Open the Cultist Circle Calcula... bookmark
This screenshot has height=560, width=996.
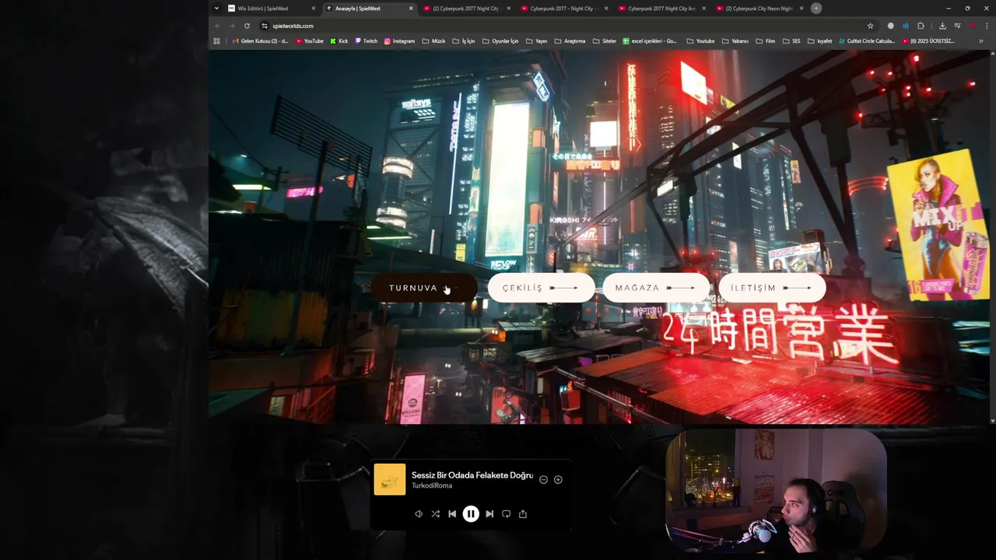click(866, 41)
